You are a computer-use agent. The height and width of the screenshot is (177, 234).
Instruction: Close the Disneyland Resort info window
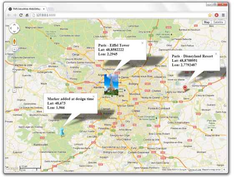point(216,54)
